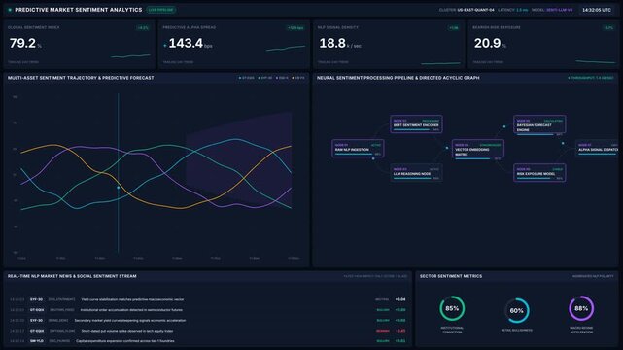Screen dimensions: 623x350
Task: Open the Global Sentiment Index sparkline
Action: point(130,56)
